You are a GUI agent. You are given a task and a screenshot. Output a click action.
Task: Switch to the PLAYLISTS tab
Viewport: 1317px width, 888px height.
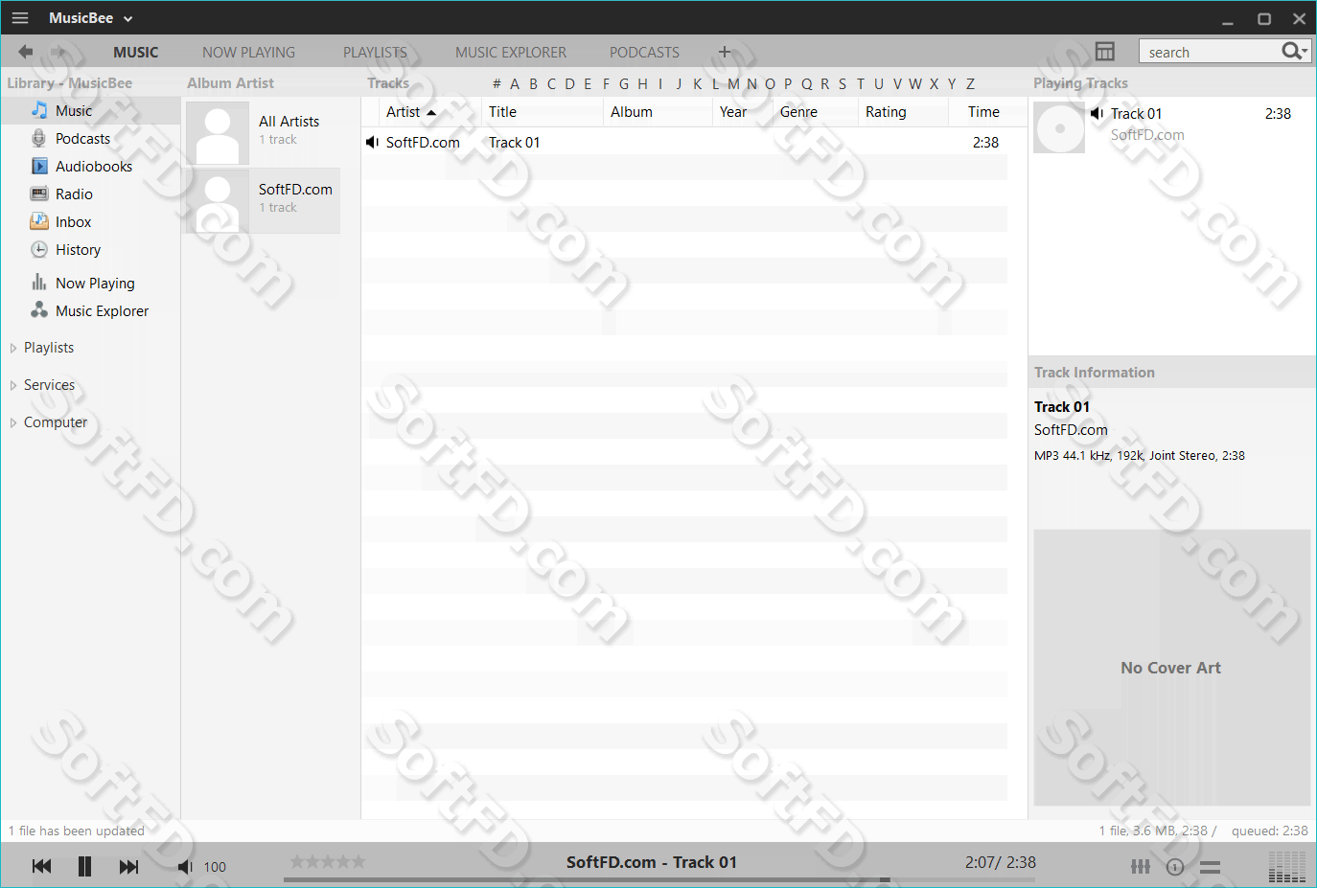[375, 53]
